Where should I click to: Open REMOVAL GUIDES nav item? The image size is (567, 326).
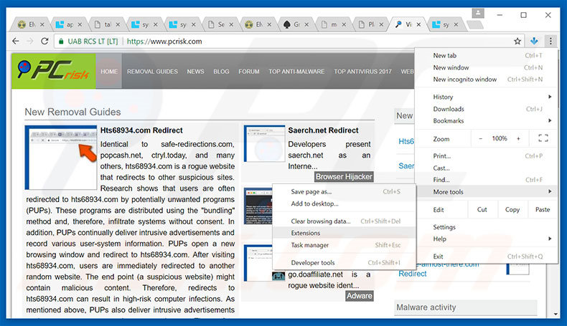click(152, 72)
